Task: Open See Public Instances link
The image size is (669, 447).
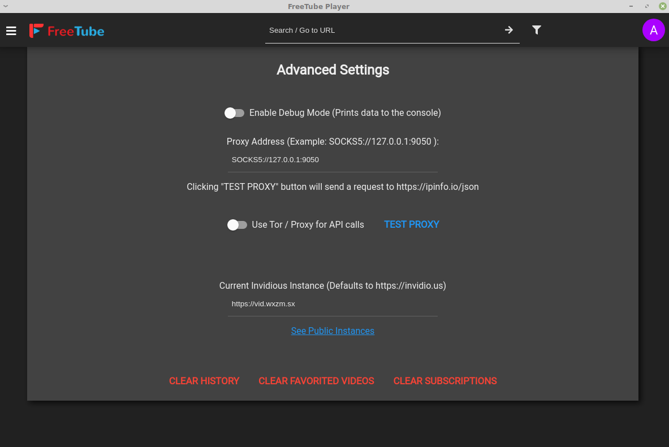Action: 333,331
